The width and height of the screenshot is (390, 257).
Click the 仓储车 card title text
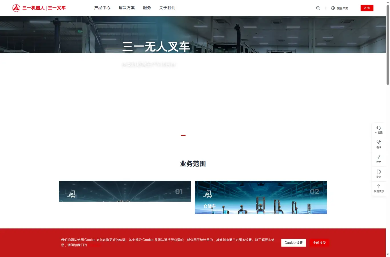coord(210,206)
